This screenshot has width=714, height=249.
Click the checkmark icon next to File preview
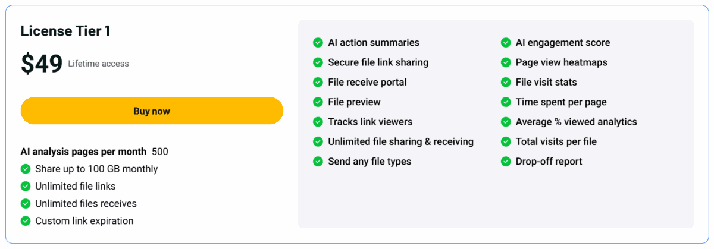click(318, 102)
